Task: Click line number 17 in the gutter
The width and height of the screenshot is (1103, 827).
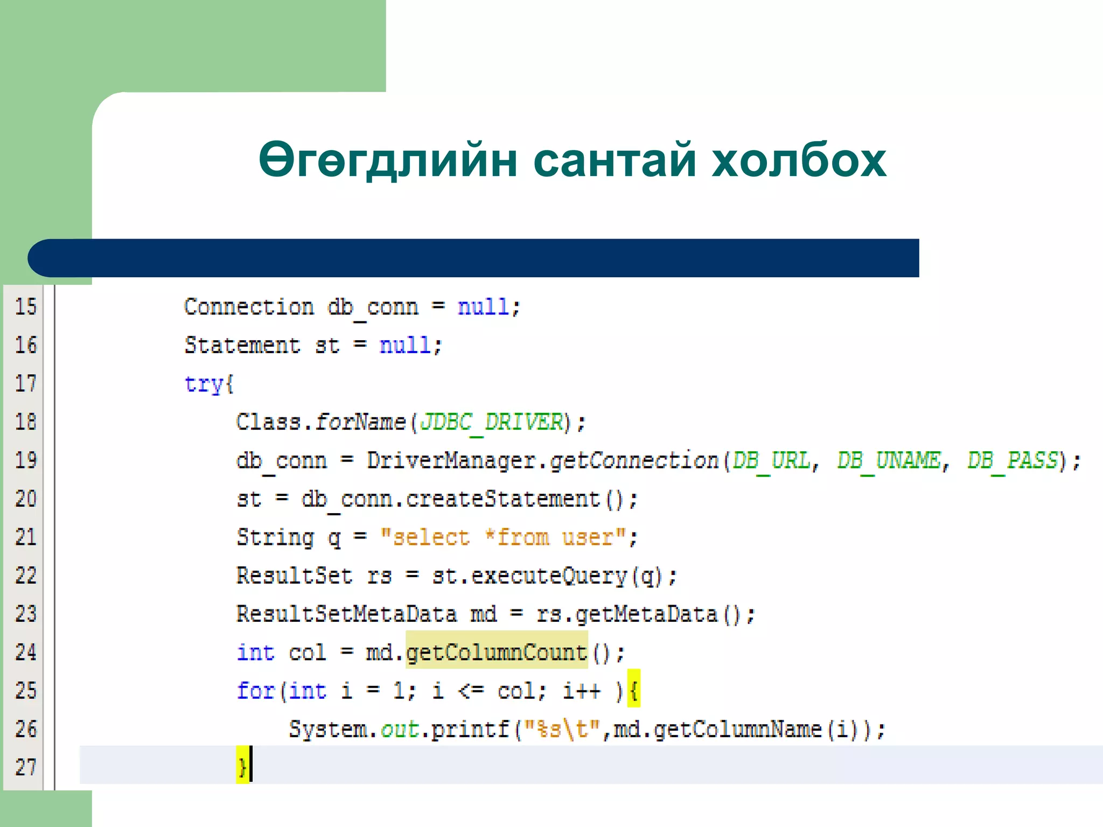Action: click(x=26, y=383)
